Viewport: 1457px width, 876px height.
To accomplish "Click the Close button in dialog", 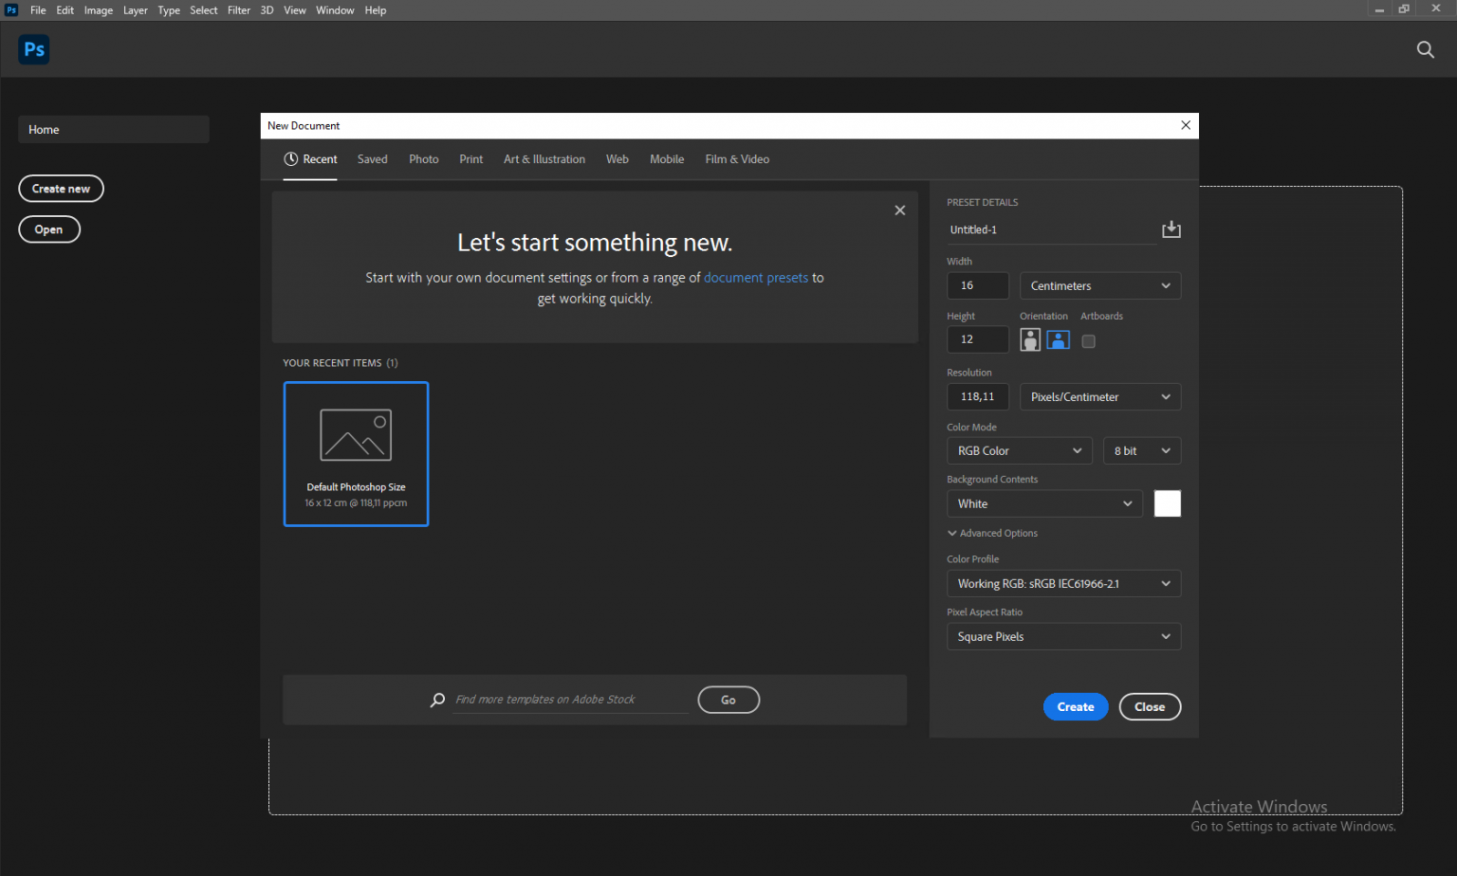I will pyautogui.click(x=1150, y=707).
